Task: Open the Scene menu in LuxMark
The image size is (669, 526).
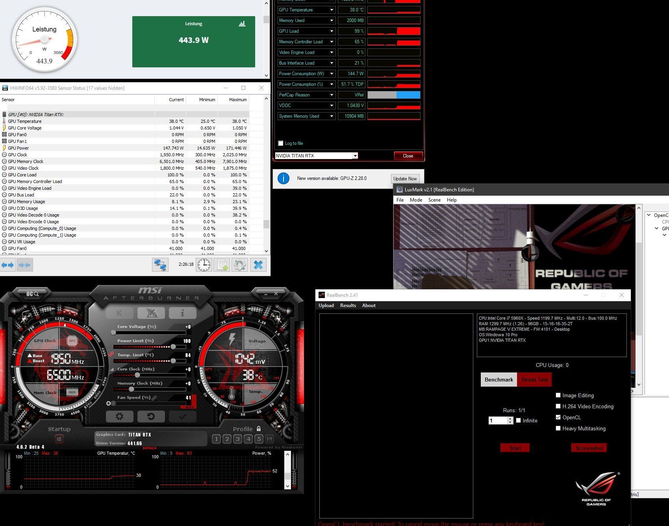Action: coord(434,200)
